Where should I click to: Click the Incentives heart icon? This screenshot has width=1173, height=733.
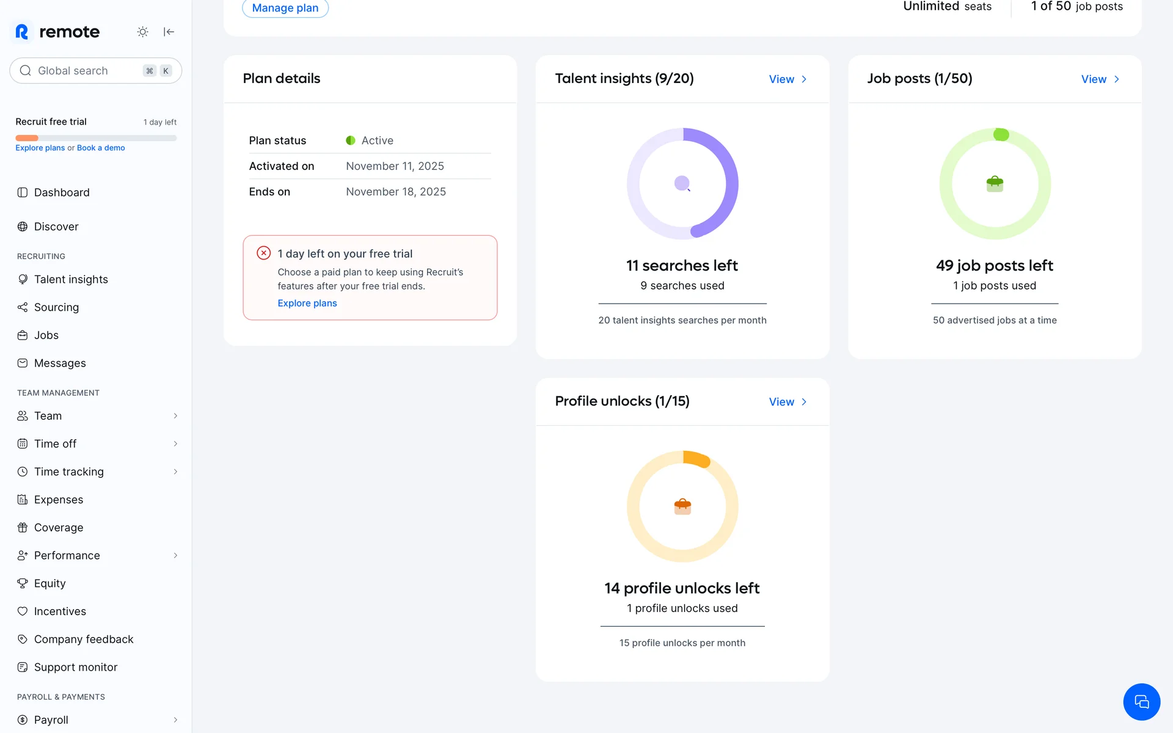pyautogui.click(x=23, y=611)
